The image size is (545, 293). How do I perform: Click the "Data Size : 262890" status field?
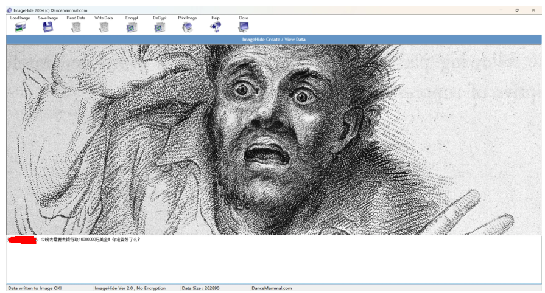coord(200,288)
